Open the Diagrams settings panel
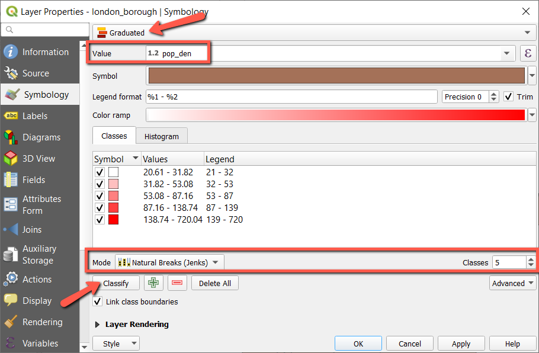Viewport: 539px width, 353px height. 41,137
